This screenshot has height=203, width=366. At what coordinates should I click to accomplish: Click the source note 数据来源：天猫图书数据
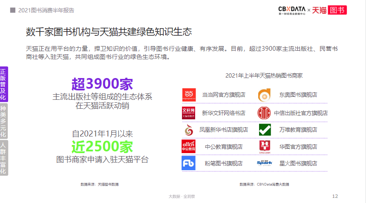(x=99, y=184)
